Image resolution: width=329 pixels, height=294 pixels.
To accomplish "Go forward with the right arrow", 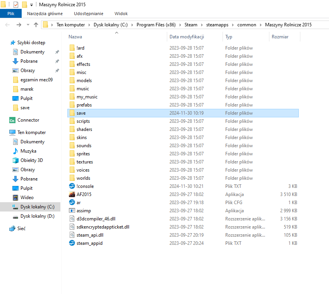I will pos(19,25).
